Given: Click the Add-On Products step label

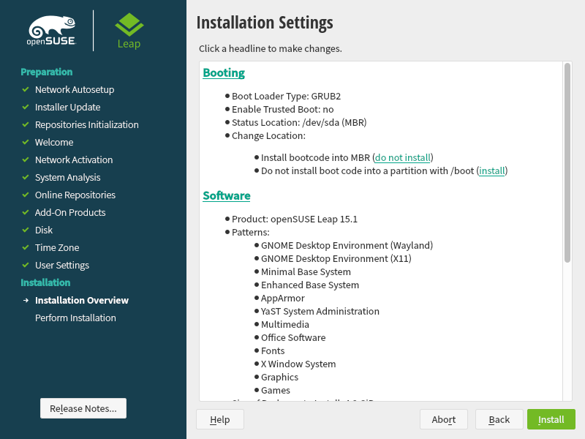Looking at the screenshot, I should pos(70,212).
